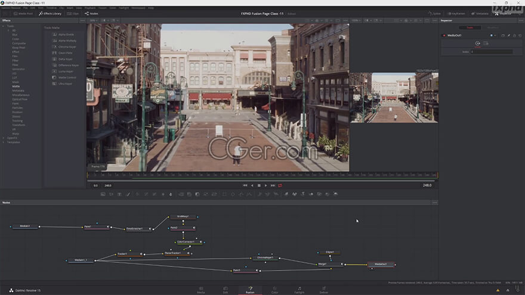Screen dimensions: 525x295
Task: Open the Effects panel options menu
Action: tap(82, 20)
